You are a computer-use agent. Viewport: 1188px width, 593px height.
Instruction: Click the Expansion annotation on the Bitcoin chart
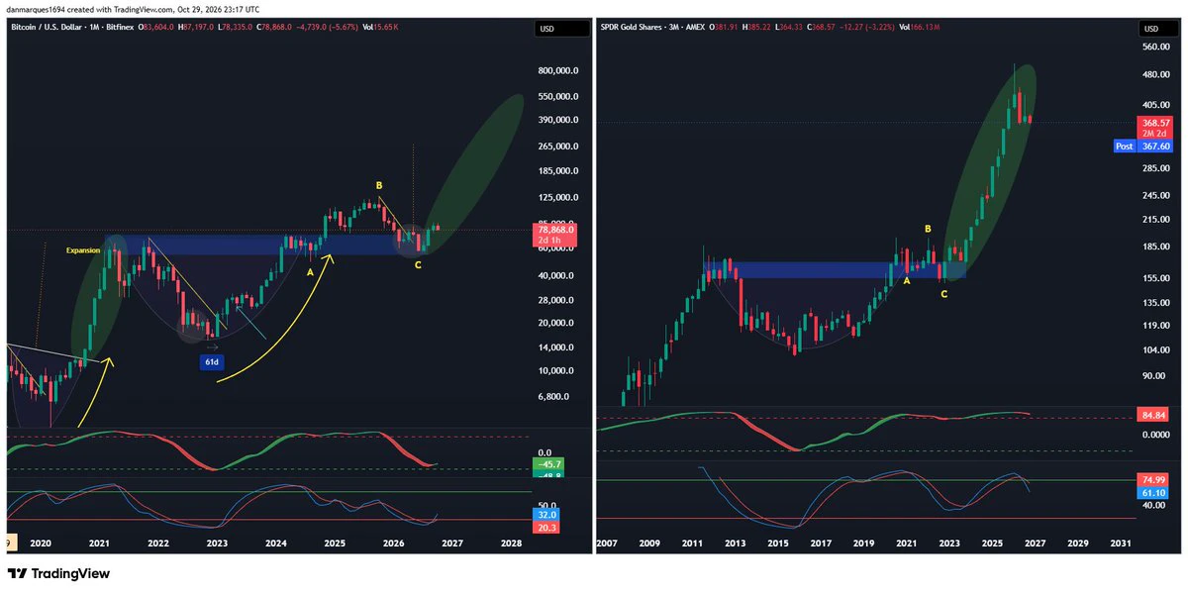tap(83, 250)
